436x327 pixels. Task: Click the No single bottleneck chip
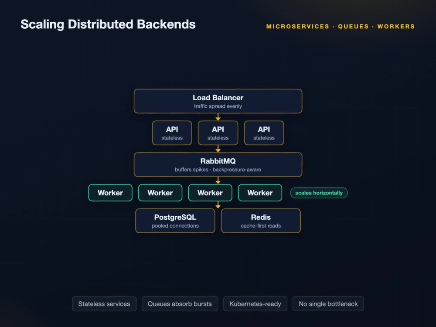pyautogui.click(x=328, y=304)
